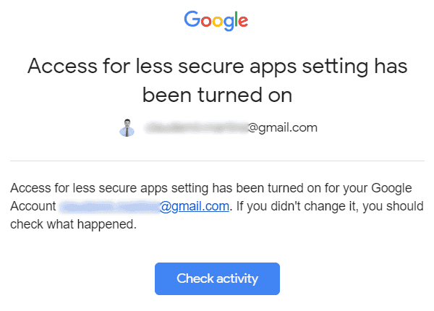Open the underlined gmail.com account link

(195, 207)
